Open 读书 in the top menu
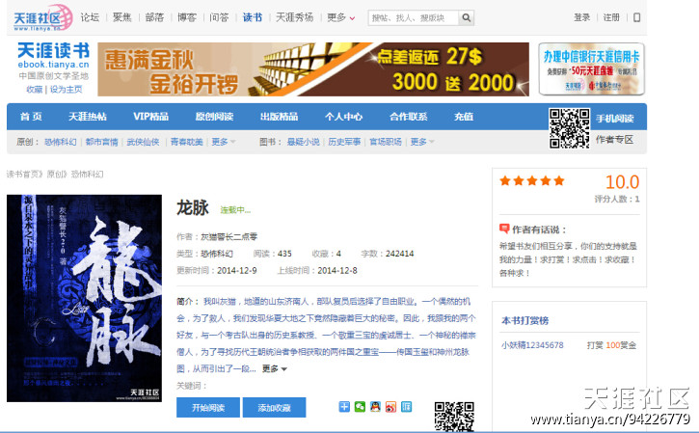The image size is (699, 433). point(253,17)
